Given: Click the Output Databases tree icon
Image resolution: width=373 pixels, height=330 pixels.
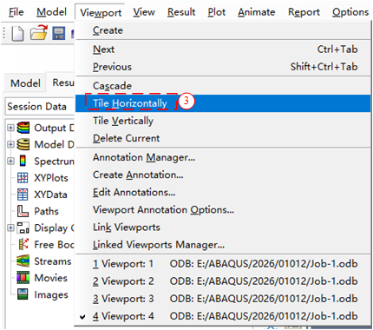Looking at the screenshot, I should pos(23,128).
